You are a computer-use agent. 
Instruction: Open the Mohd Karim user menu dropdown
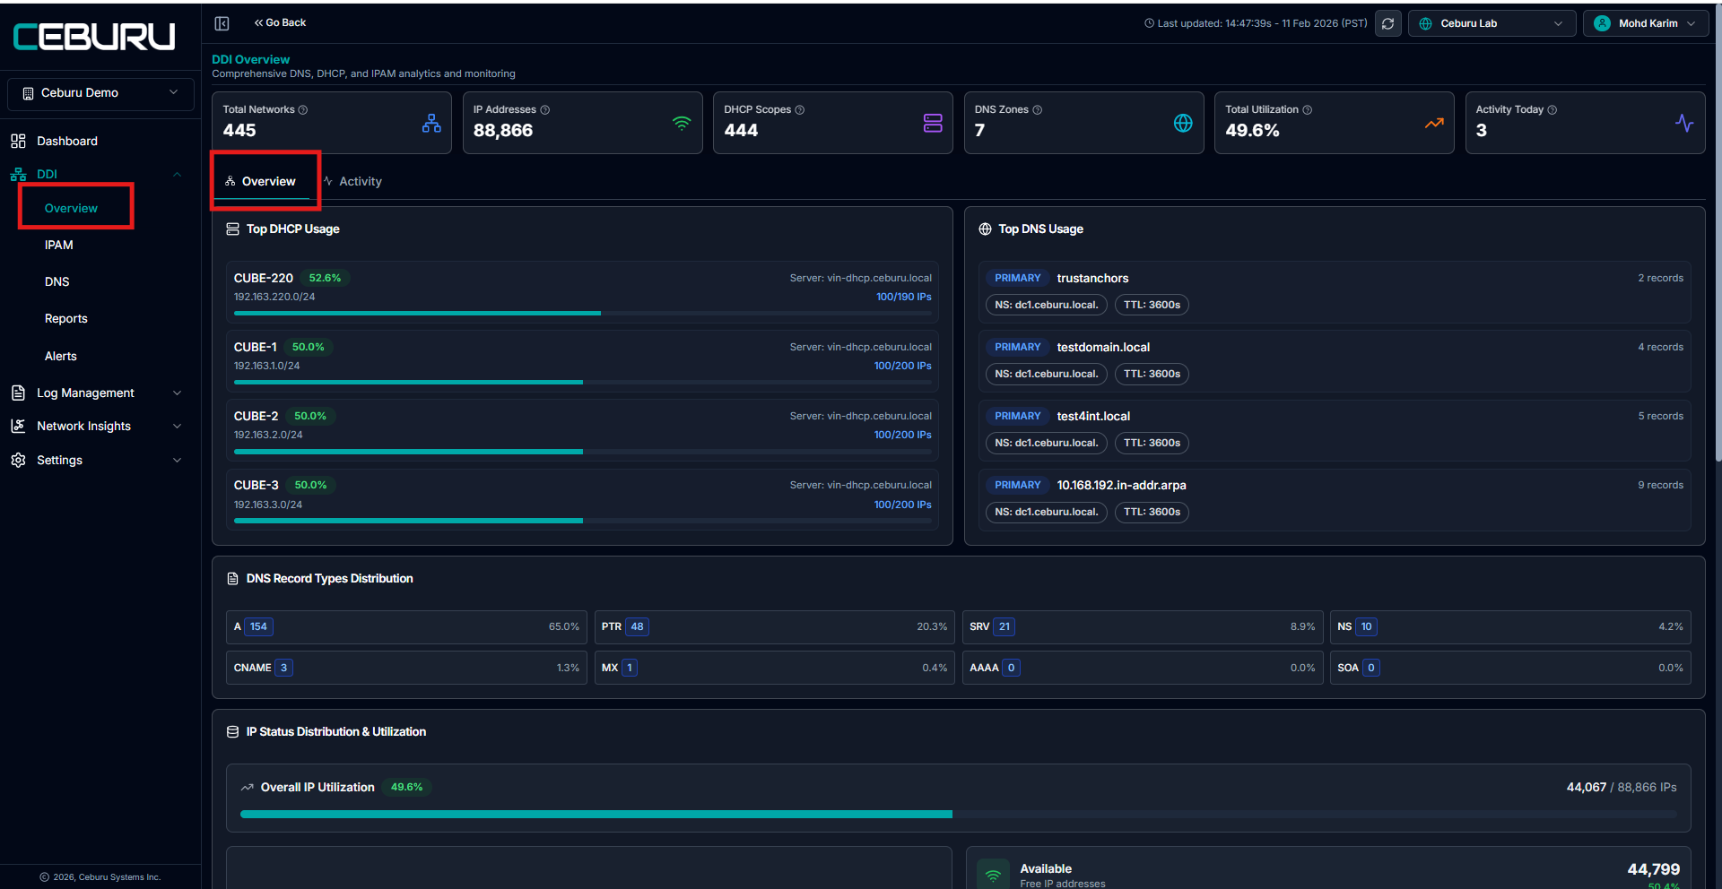(x=1646, y=23)
